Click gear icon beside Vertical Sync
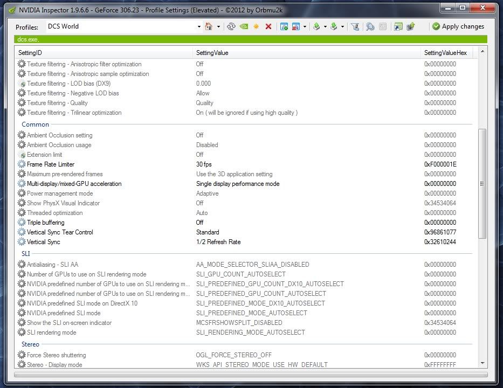The width and height of the screenshot is (503, 388). (22, 242)
